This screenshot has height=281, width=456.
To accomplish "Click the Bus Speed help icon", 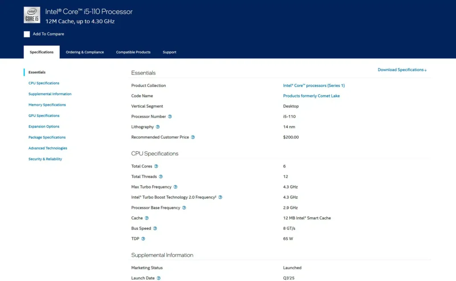I will coord(155,228).
